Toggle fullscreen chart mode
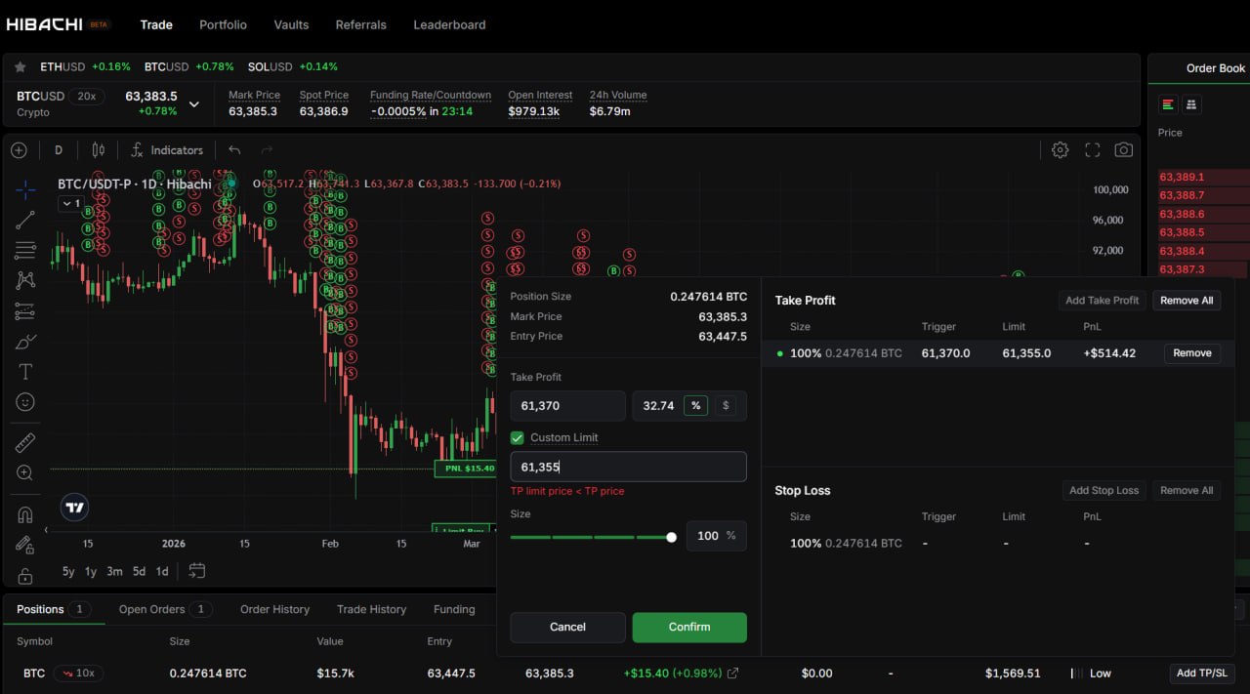The height and width of the screenshot is (694, 1250). [x=1093, y=150]
